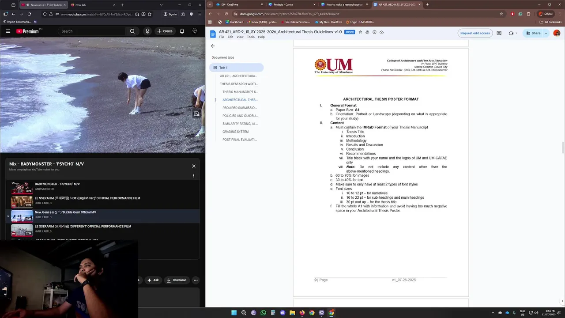Start YouTube voice search with microphone
Viewport: 565px width, 318px height.
[x=147, y=31]
